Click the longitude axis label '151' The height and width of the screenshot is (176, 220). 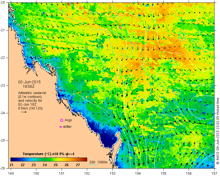(x=62, y=174)
